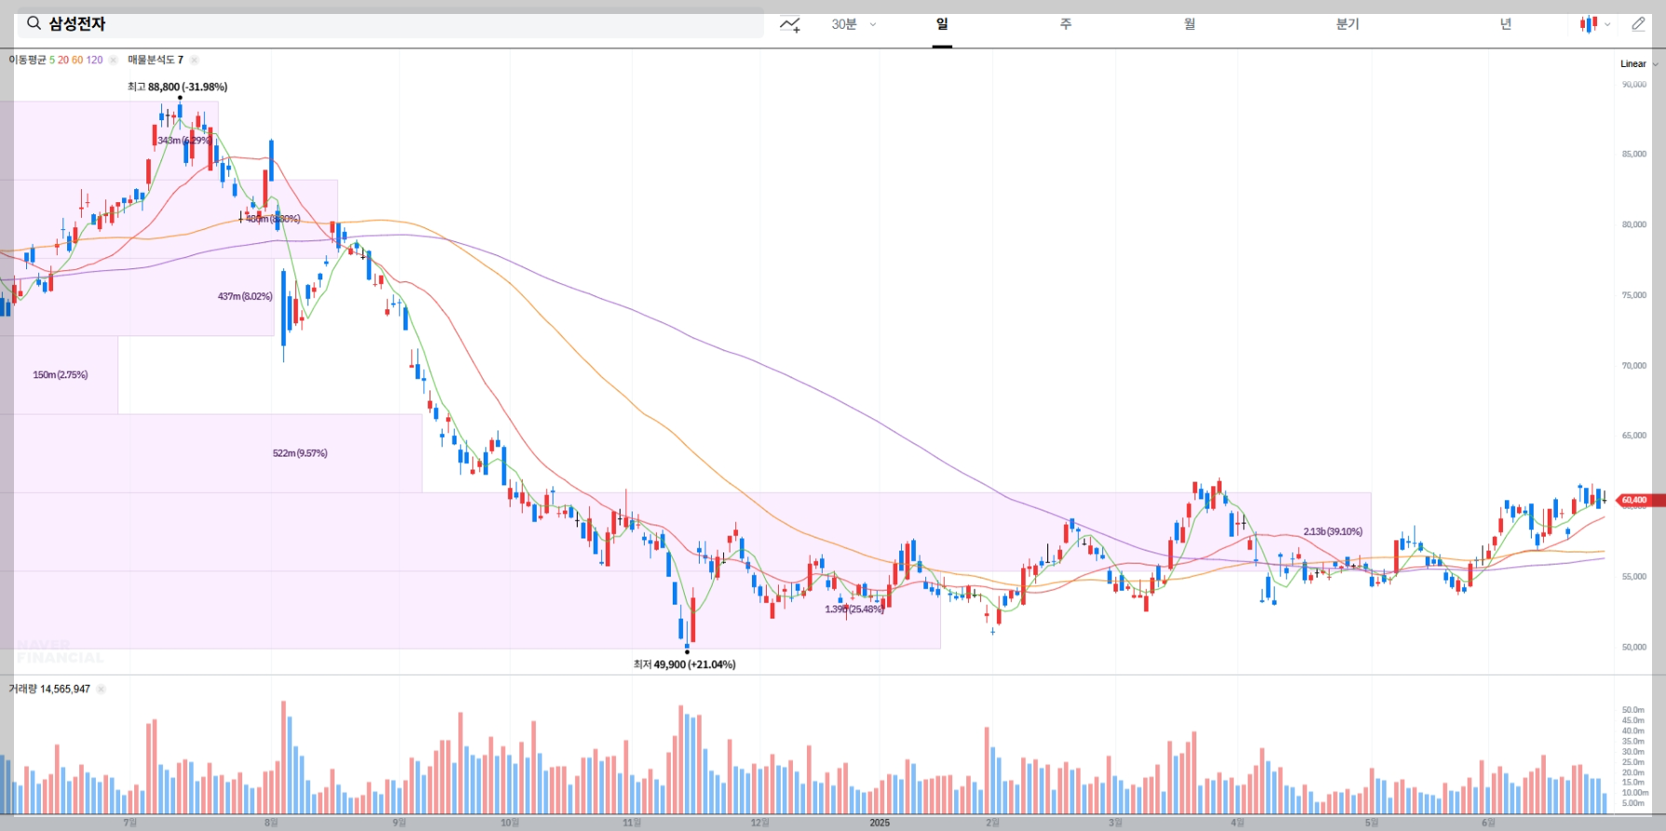This screenshot has height=831, width=1666.
Task: Open the Linear scale dropdown
Action: point(1639,63)
